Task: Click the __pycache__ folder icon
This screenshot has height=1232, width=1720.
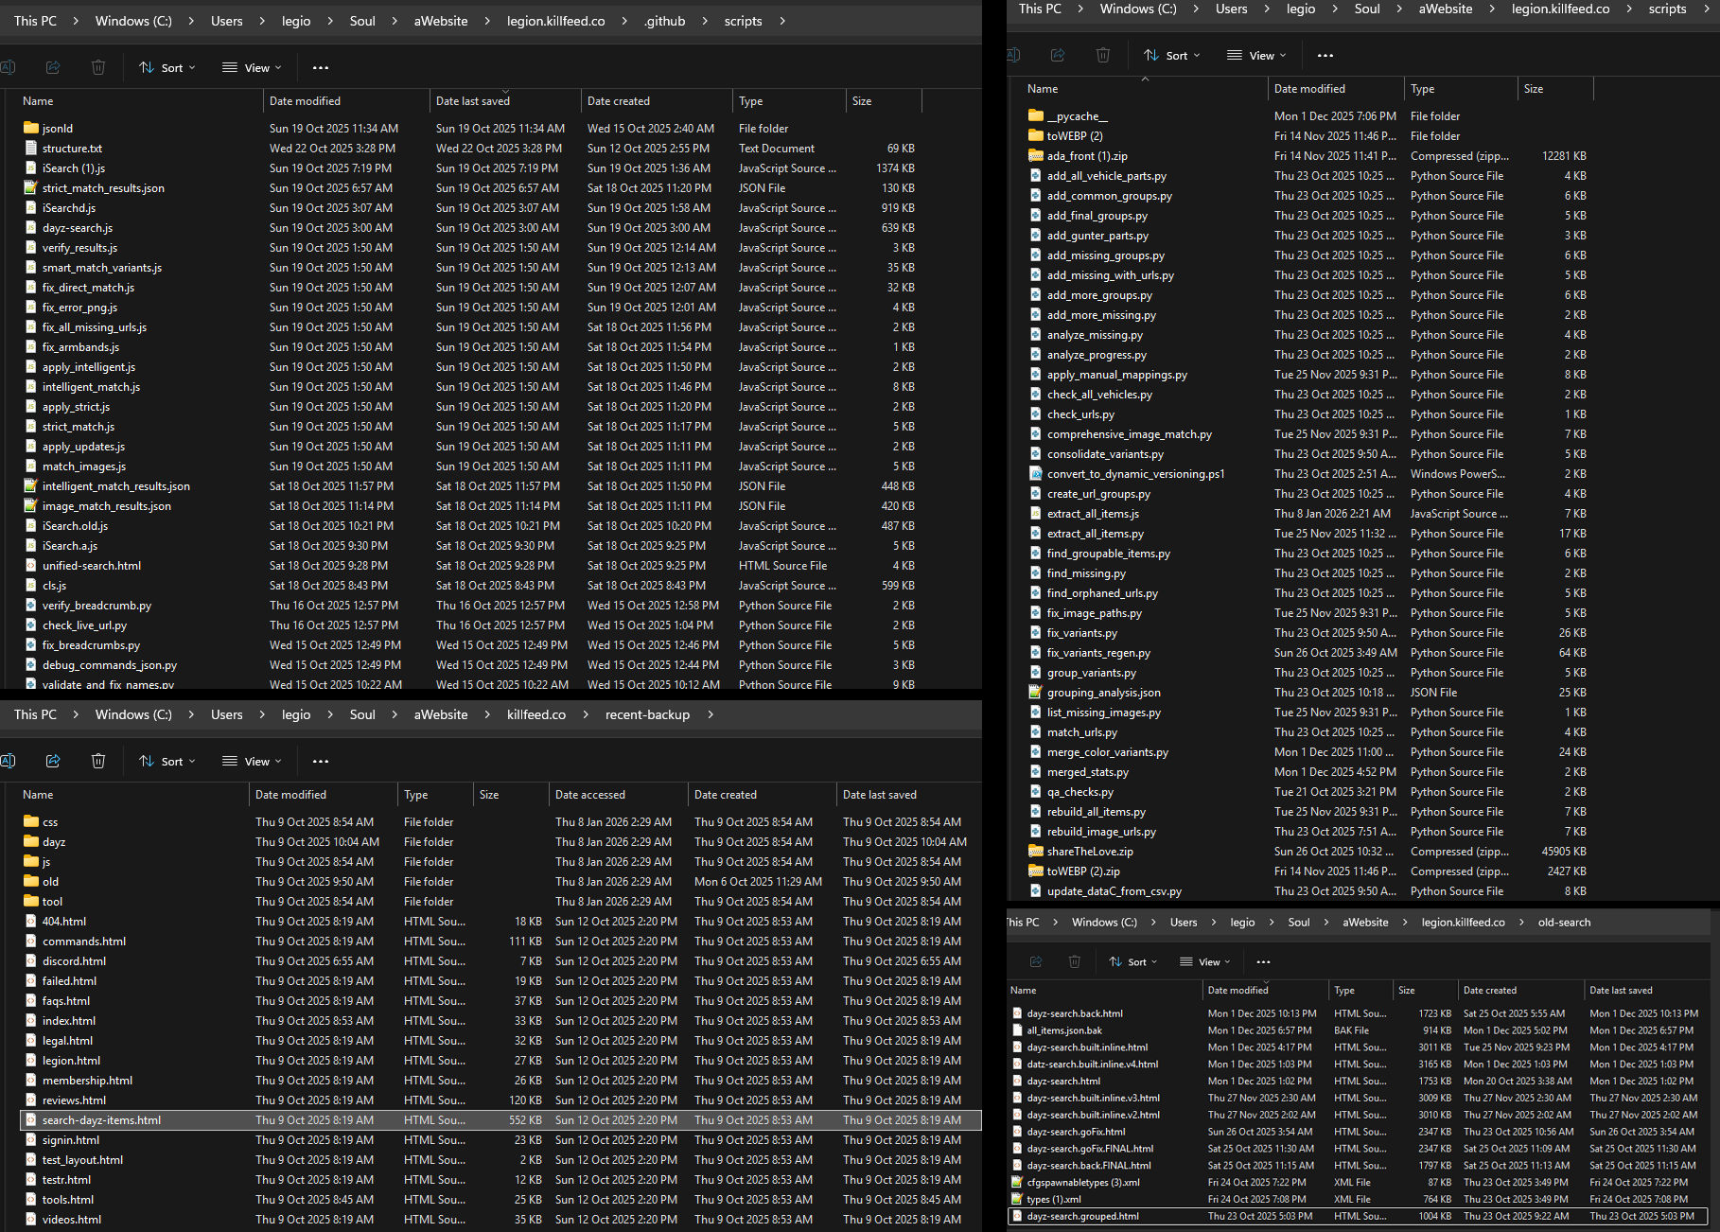Action: click(x=1036, y=115)
